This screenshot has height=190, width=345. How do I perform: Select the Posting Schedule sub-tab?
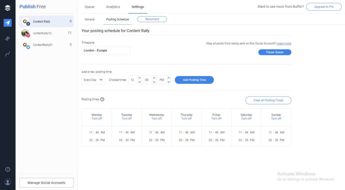click(118, 19)
